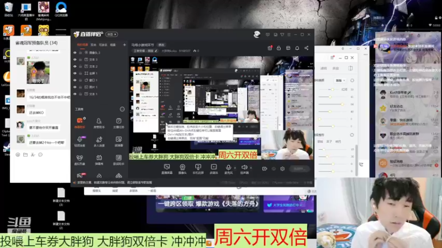This screenshot has height=248, width=442.
Task: Add a 直播屏幕 screen capture source
Action: click(167, 169)
